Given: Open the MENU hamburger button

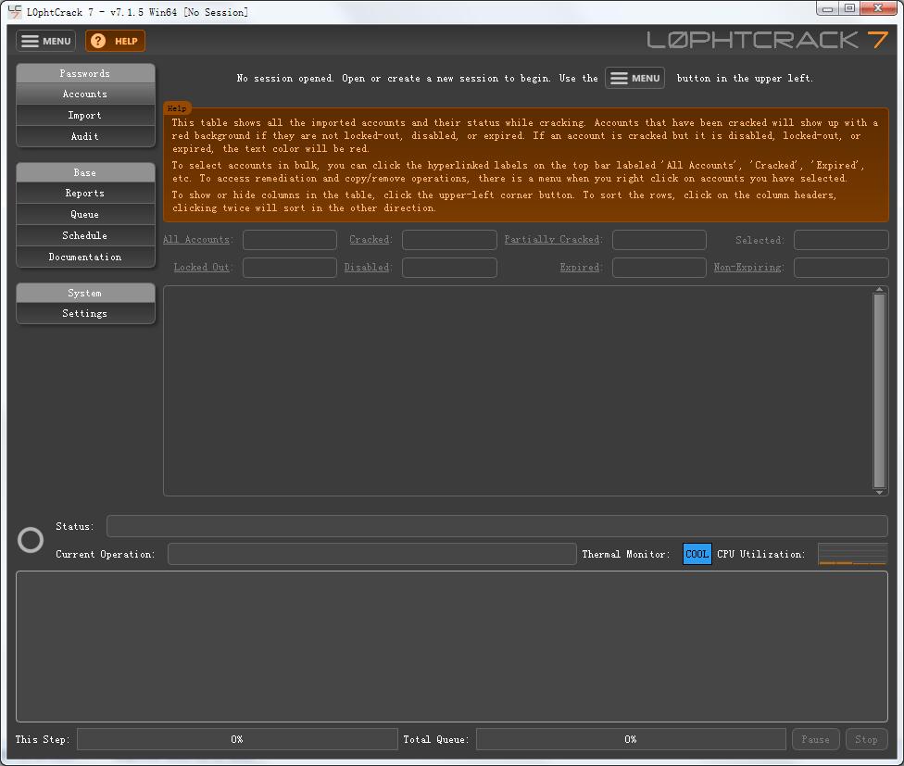Looking at the screenshot, I should click(x=45, y=41).
